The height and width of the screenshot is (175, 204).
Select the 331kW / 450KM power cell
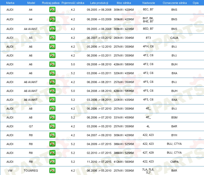coord(124,117)
